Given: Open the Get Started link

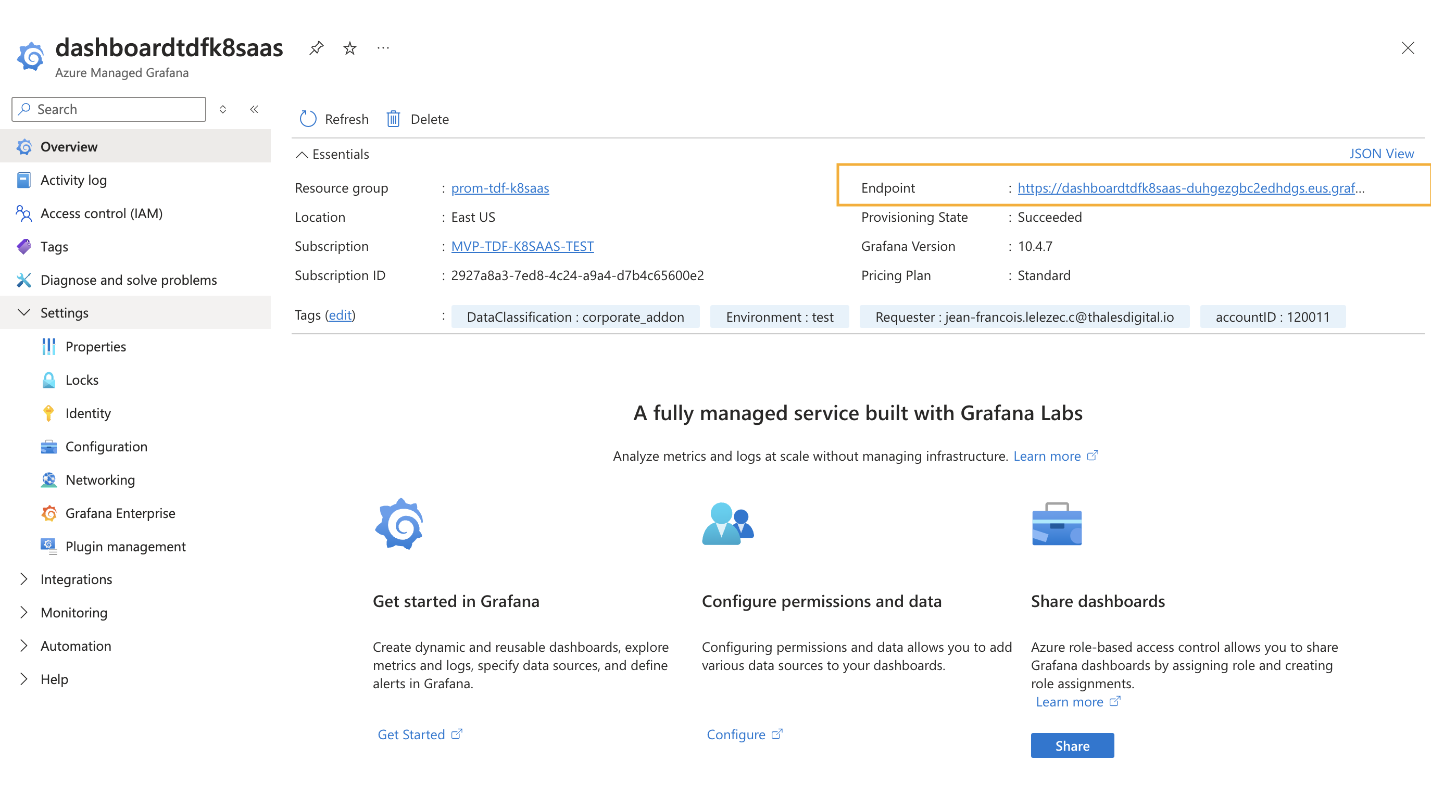Looking at the screenshot, I should (x=420, y=735).
